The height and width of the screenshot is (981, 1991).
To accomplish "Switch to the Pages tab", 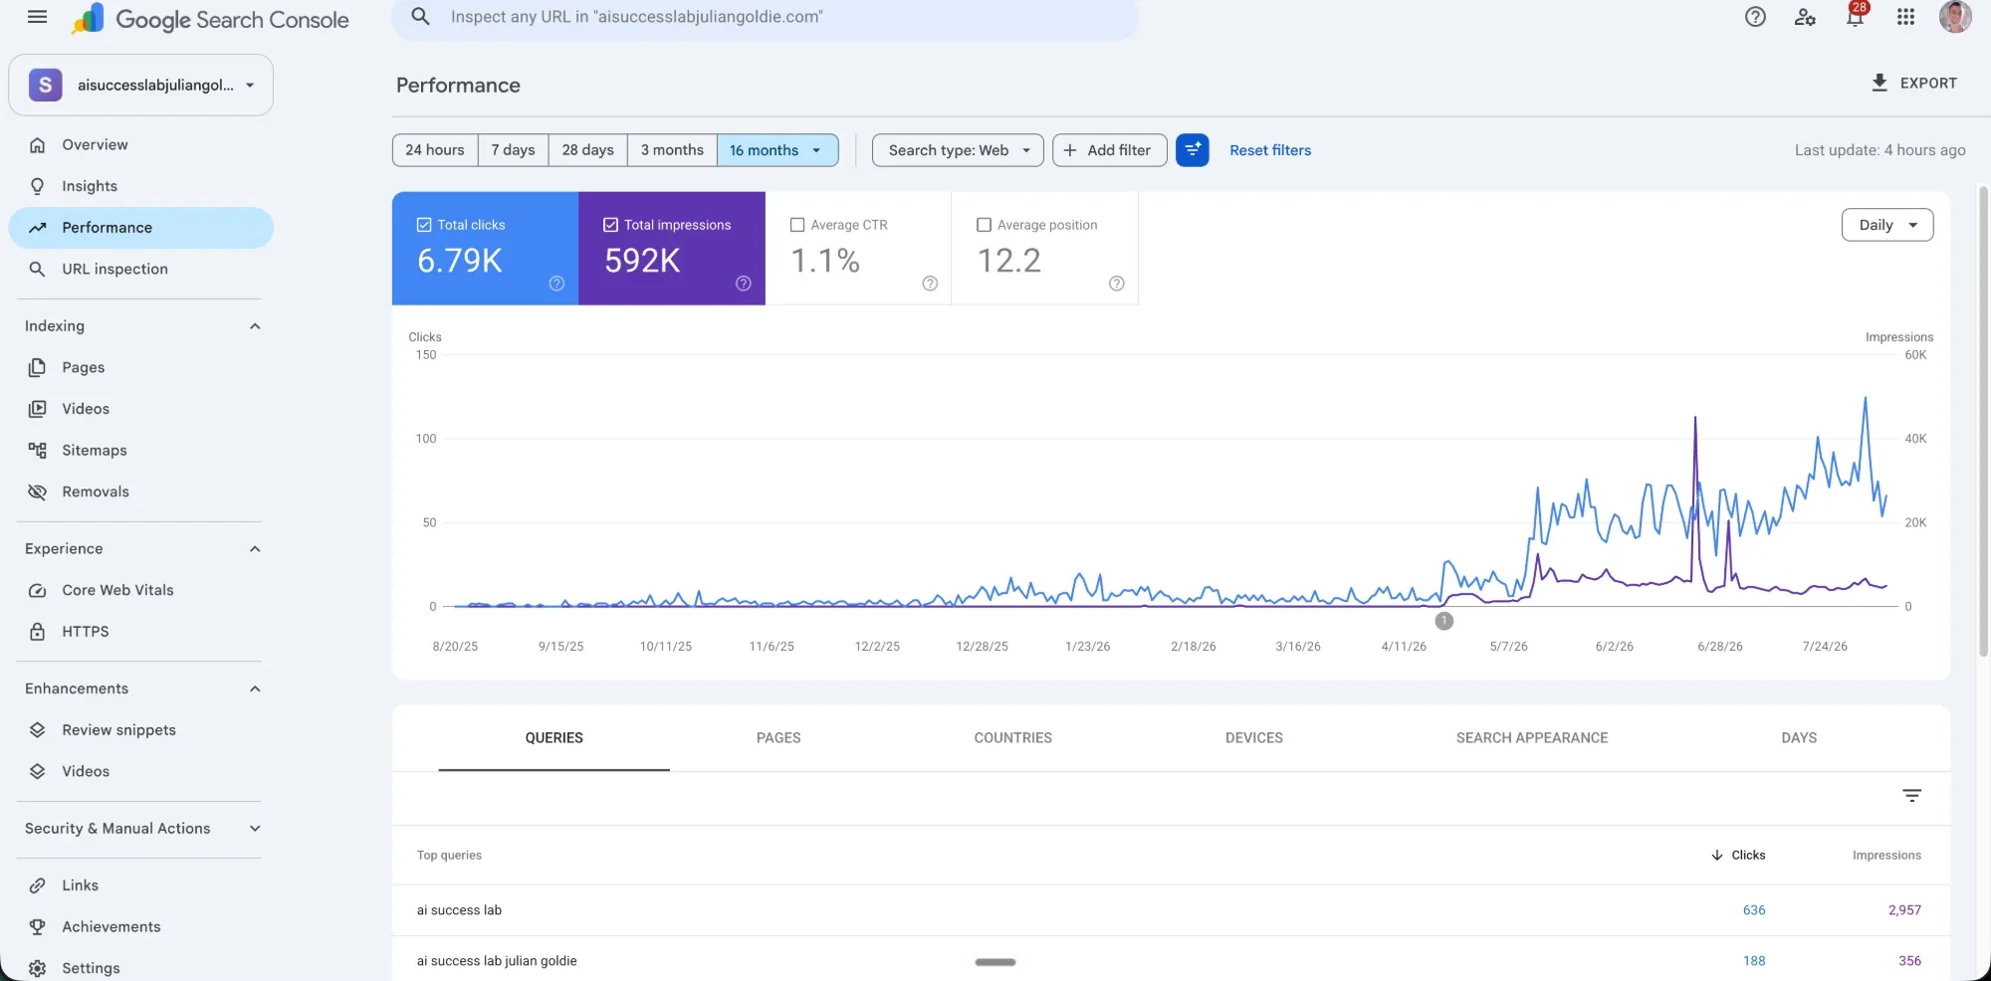I will (x=778, y=738).
